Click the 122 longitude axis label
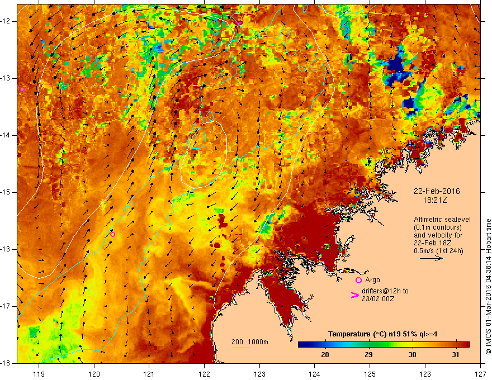This screenshot has width=492, height=380. click(204, 374)
